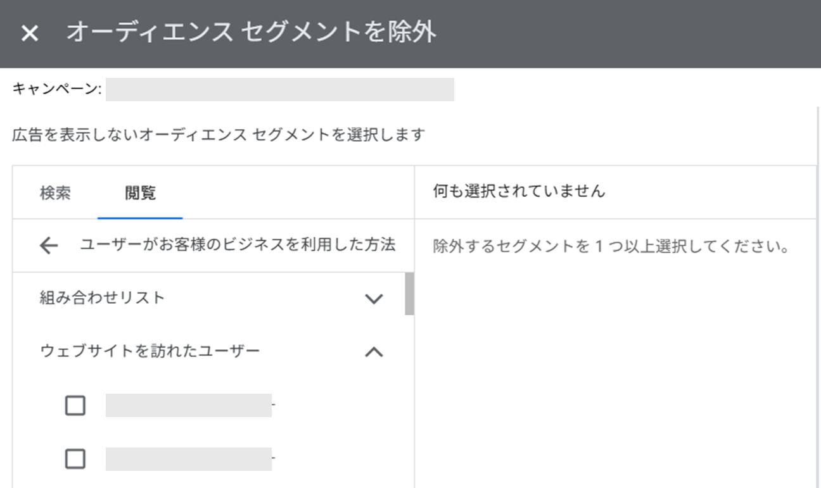Click the ユーザーがお客様のビジネスを利用した方法 heading

click(238, 245)
